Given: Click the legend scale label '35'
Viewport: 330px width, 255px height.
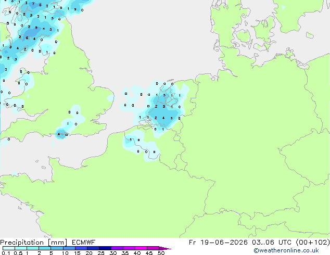Looking at the screenshot, I should click(x=125, y=253).
